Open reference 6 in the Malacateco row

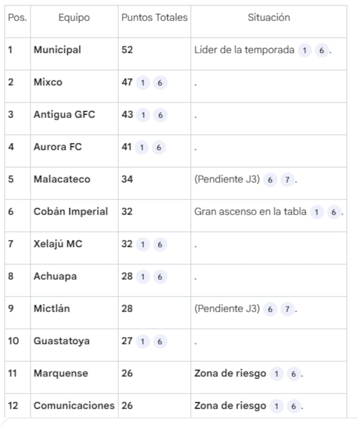[x=270, y=179]
